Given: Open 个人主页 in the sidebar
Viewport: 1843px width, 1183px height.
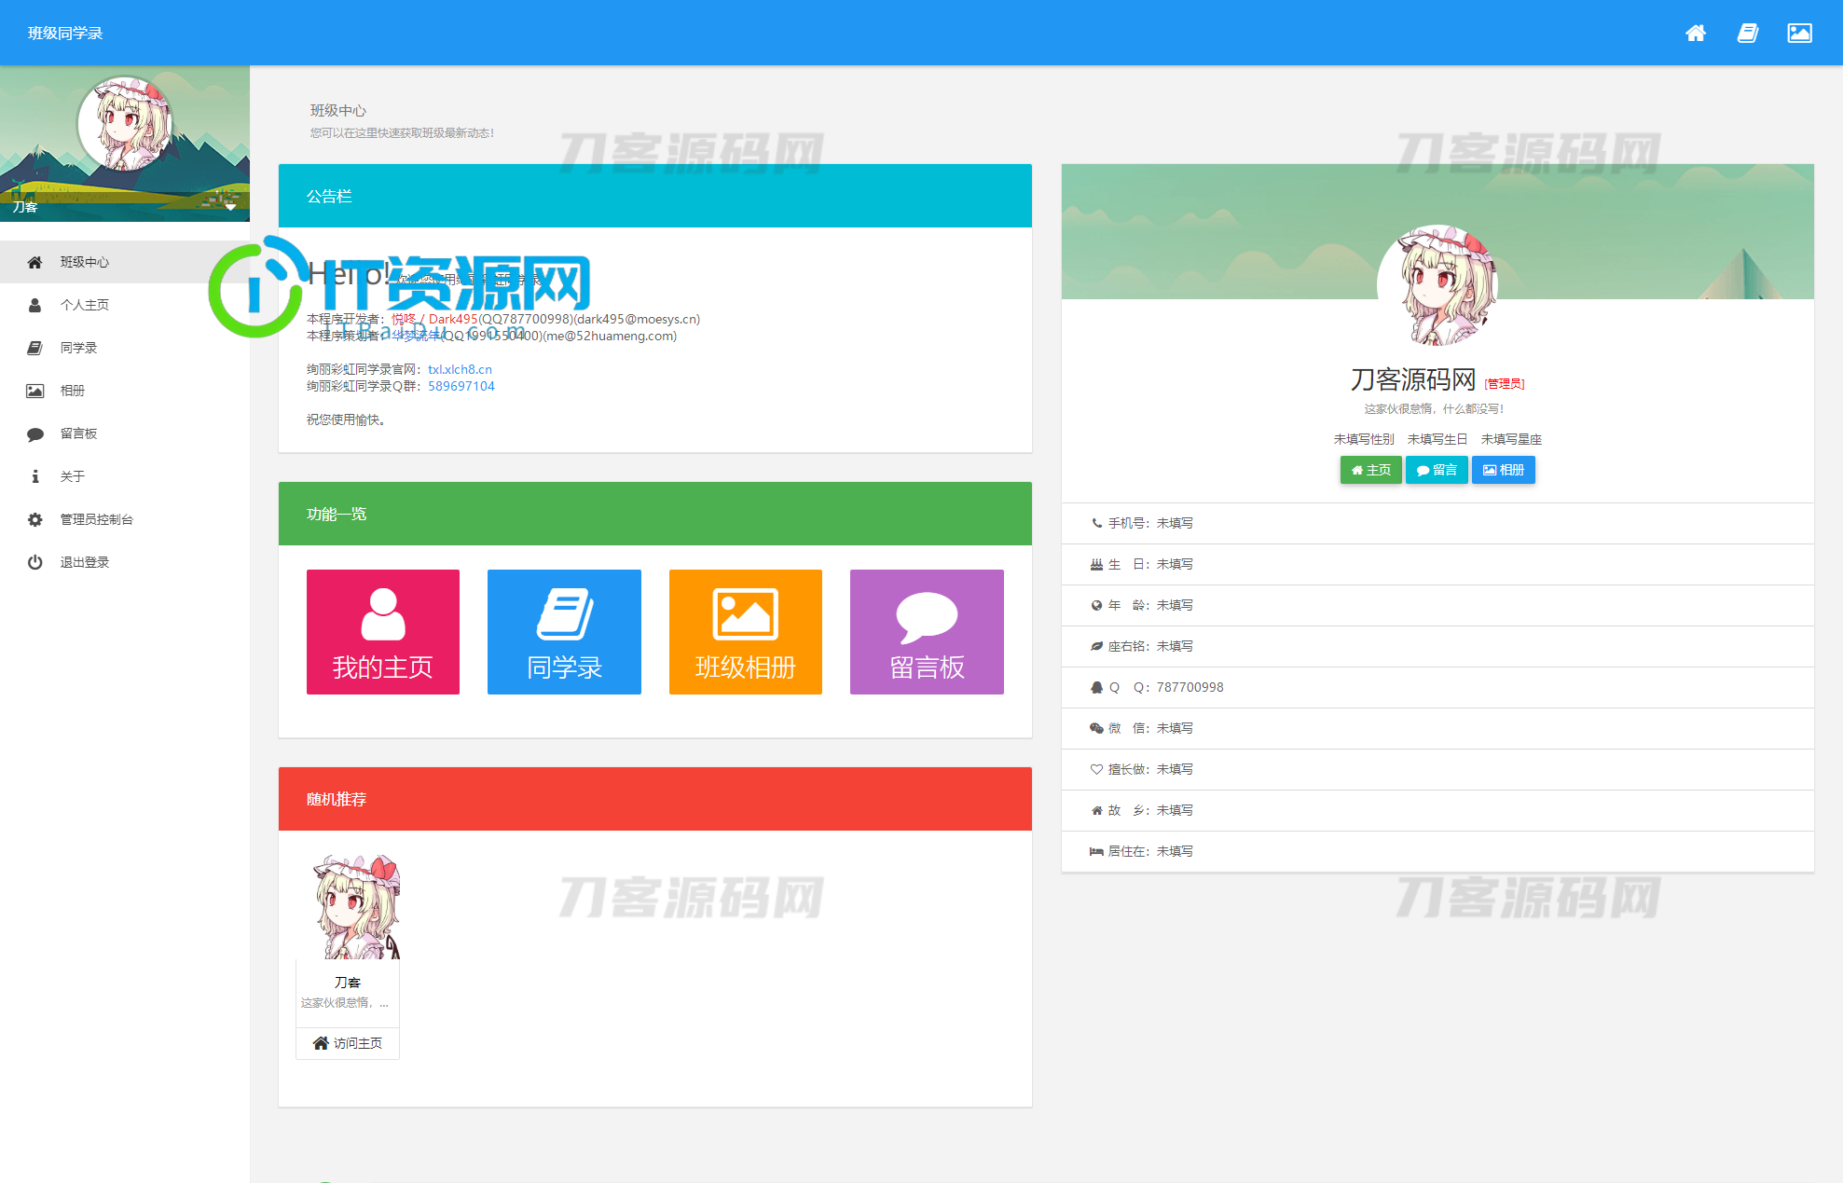Looking at the screenshot, I should pyautogui.click(x=125, y=305).
